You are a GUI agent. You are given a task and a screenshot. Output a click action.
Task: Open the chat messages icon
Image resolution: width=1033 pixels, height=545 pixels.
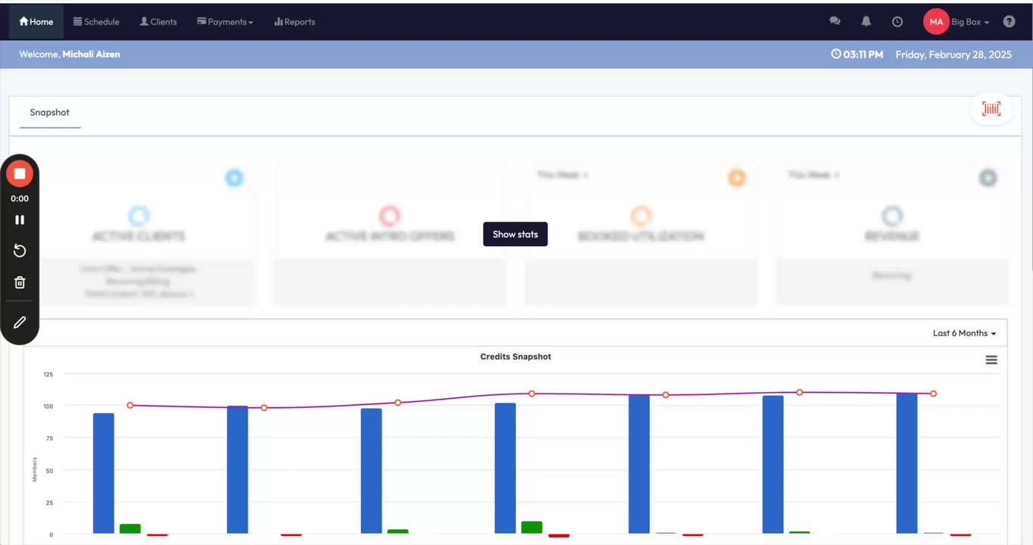pos(835,21)
